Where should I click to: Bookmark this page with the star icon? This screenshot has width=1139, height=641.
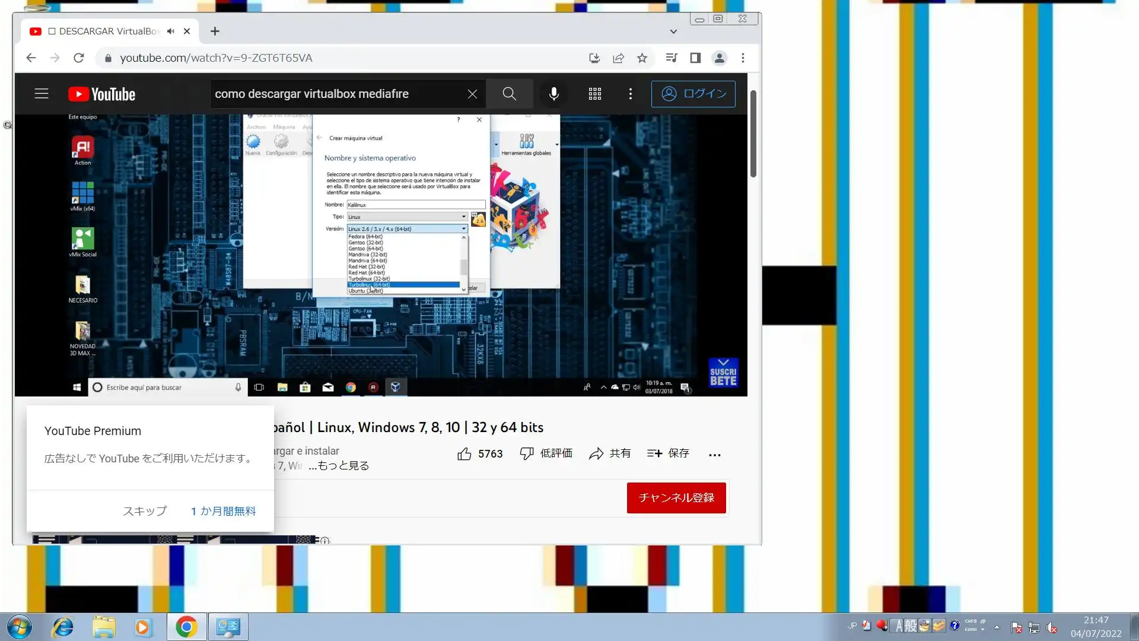coord(642,58)
